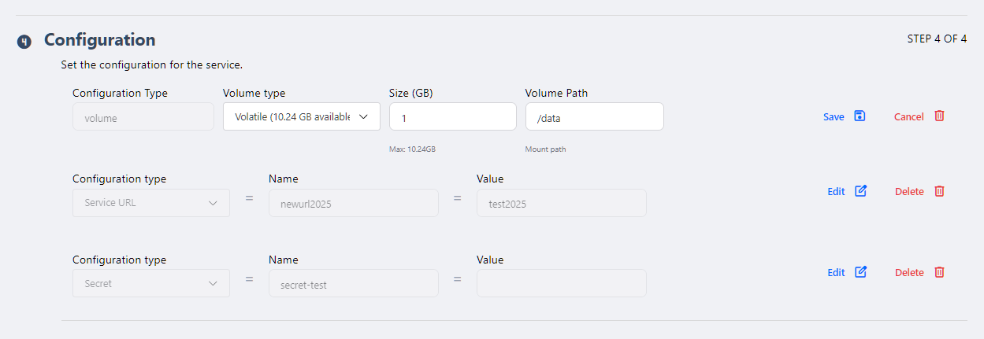Click the step 4 circle icon by Configuration
The height and width of the screenshot is (339, 984).
(x=24, y=42)
